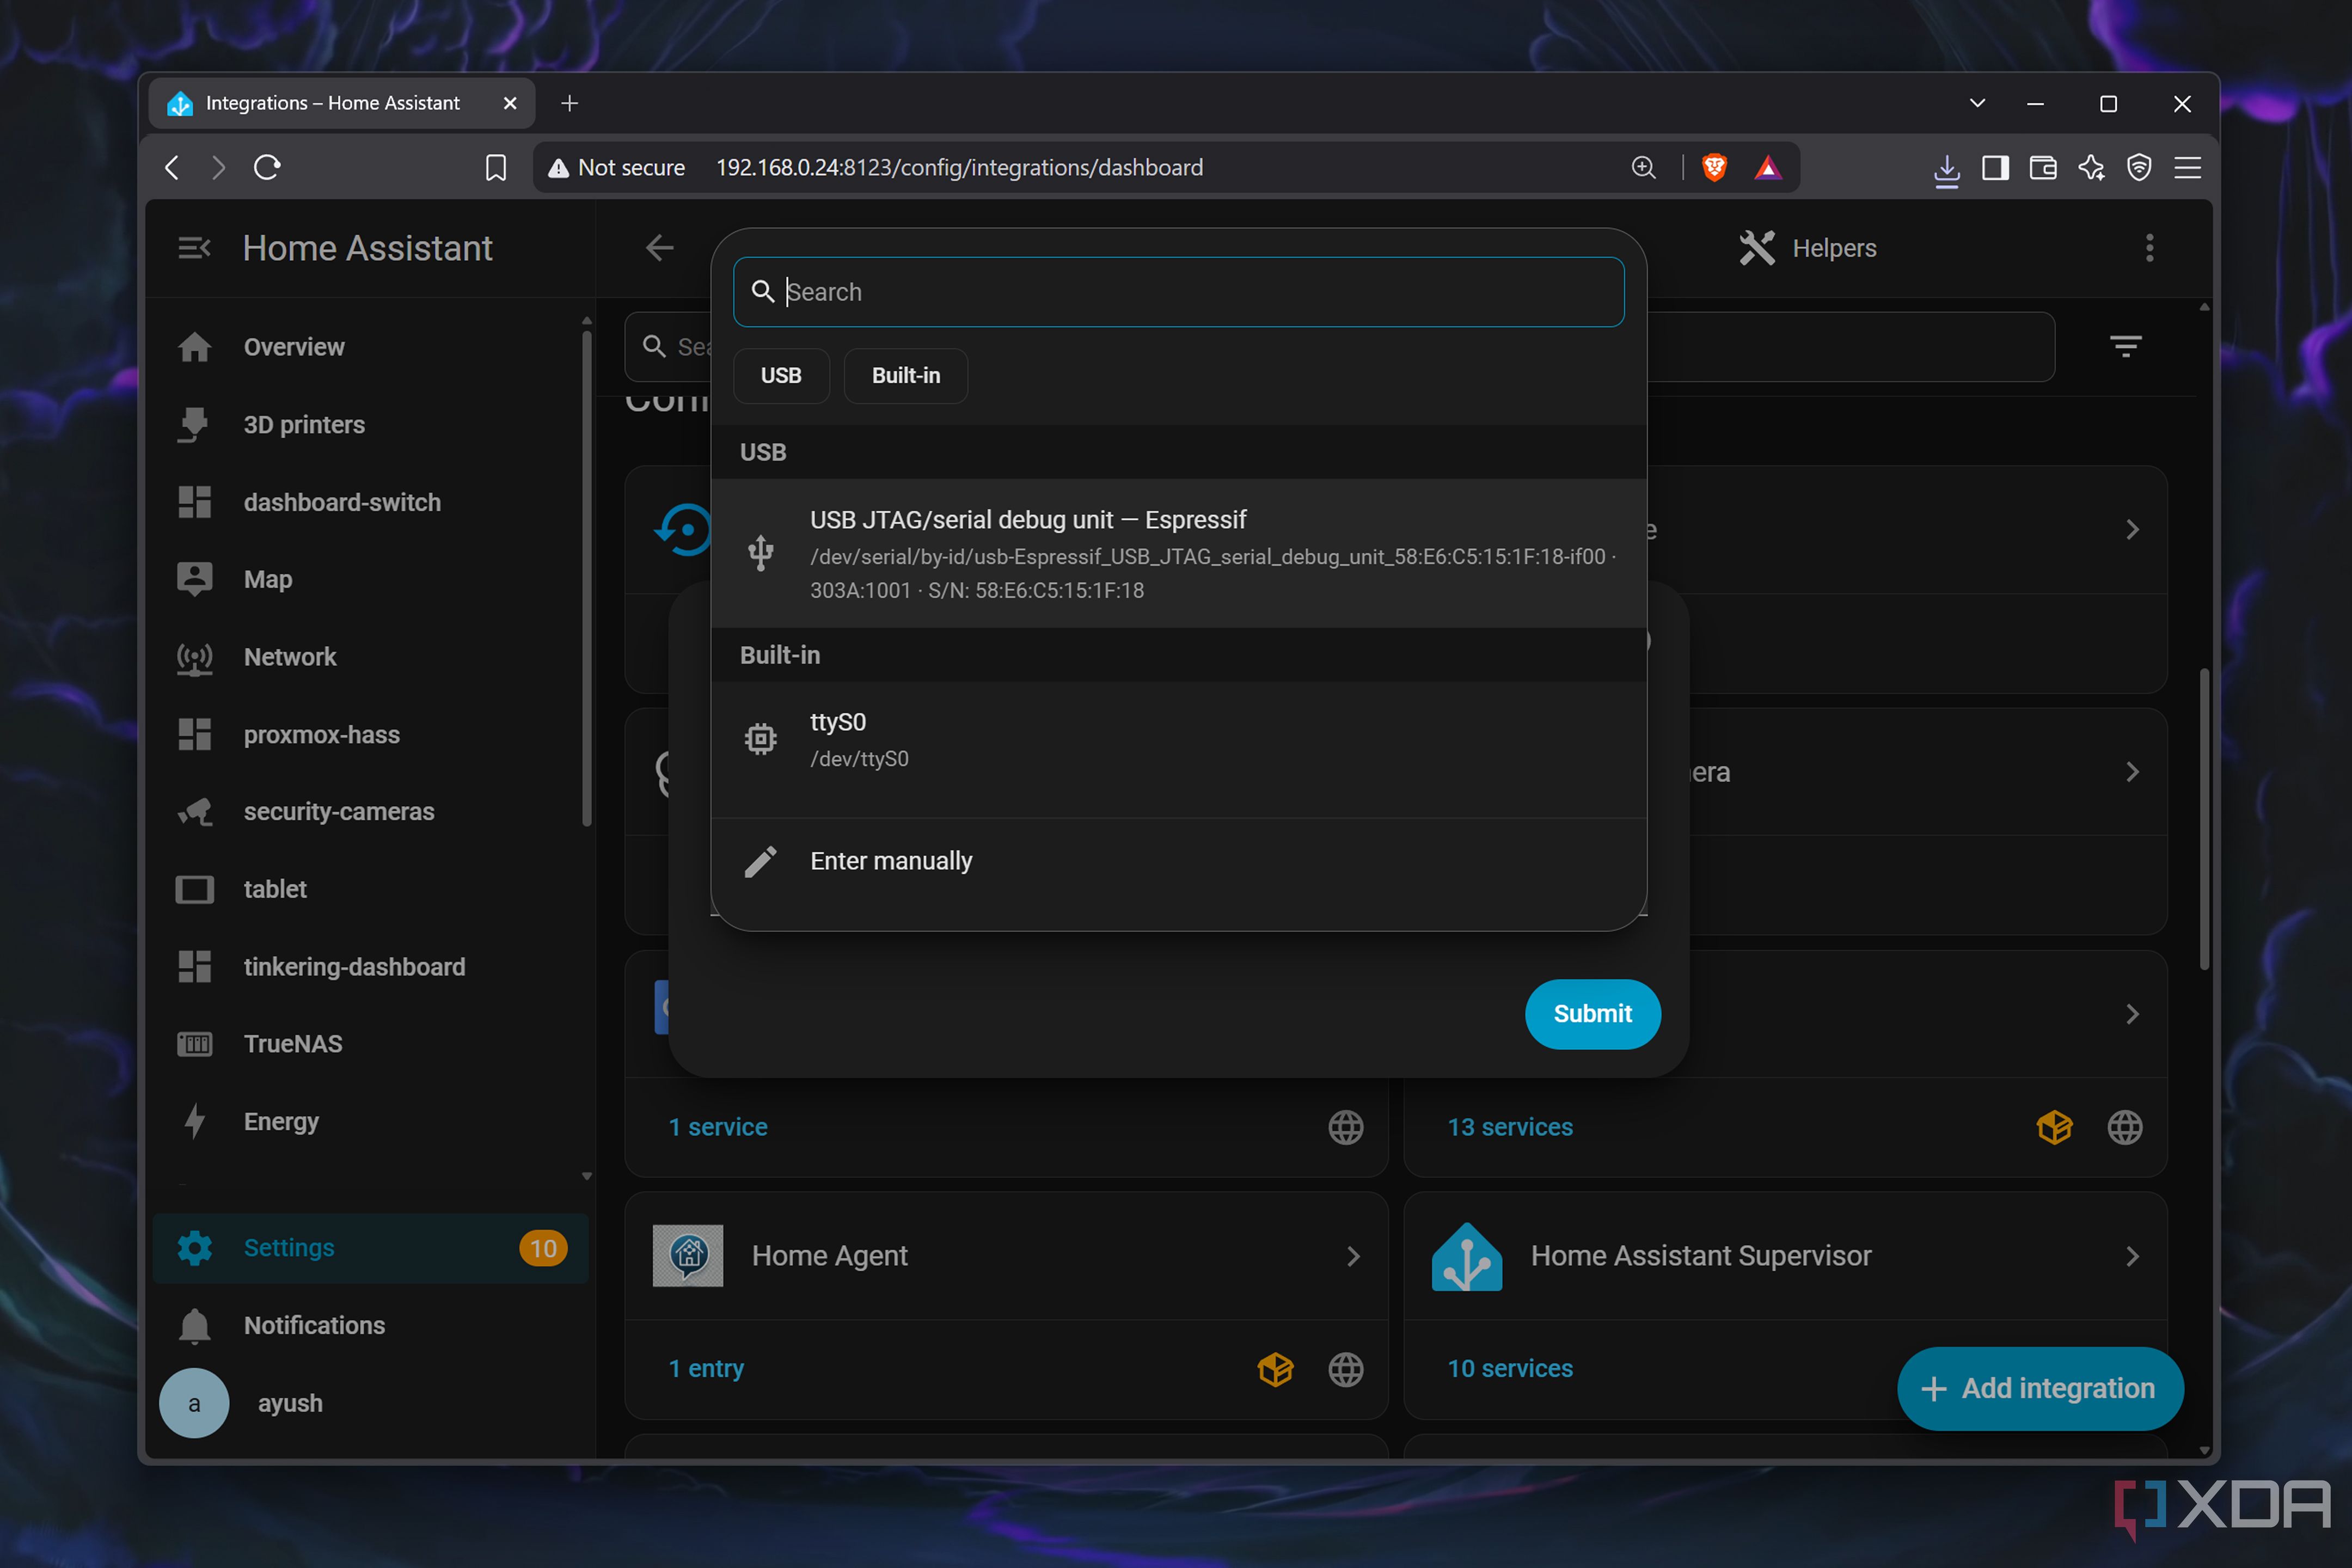Image resolution: width=2352 pixels, height=1568 pixels.
Task: Click the serial port Search field
Action: 1178,292
